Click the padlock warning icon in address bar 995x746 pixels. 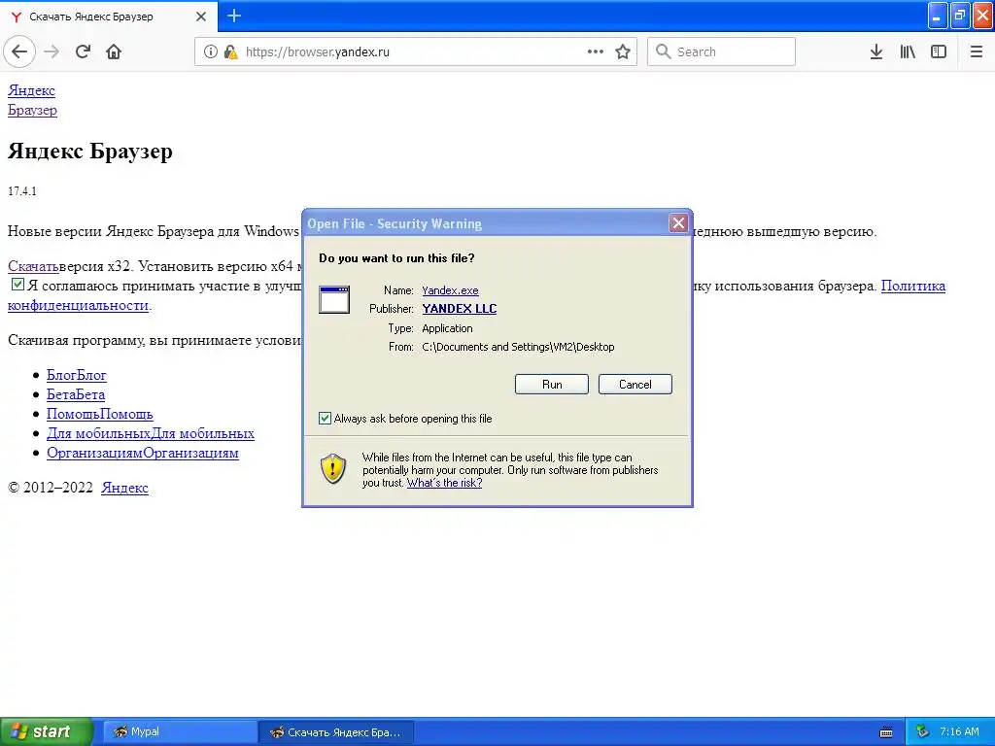coord(230,51)
